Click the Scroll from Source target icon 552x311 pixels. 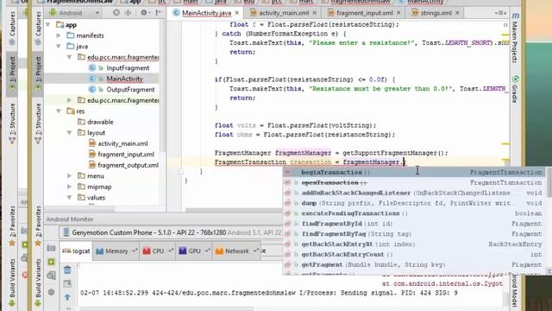116,13
